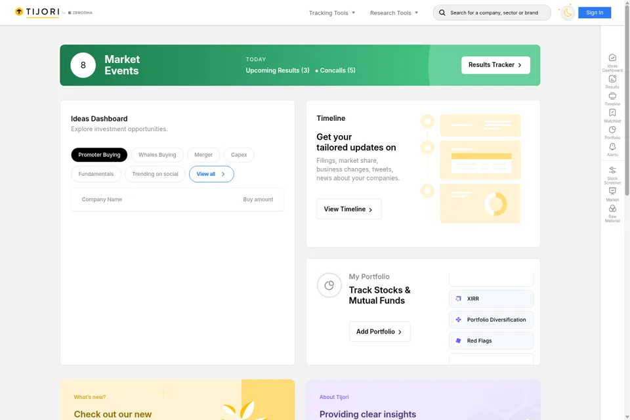Viewport: 630px width, 420px height.
Task: Select the Fundamentals filter chip
Action: [96, 174]
